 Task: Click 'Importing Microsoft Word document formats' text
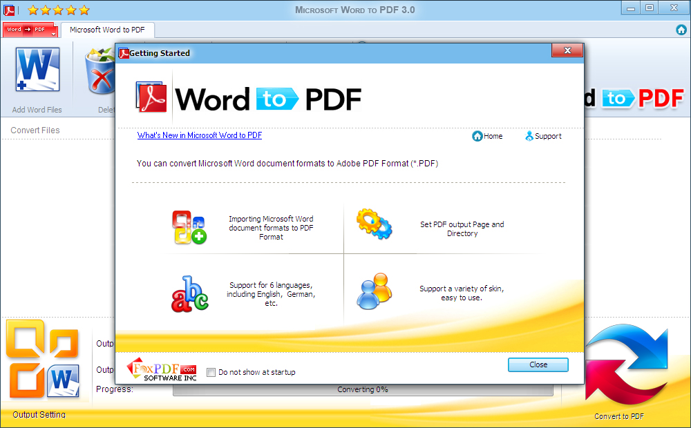[x=271, y=228]
